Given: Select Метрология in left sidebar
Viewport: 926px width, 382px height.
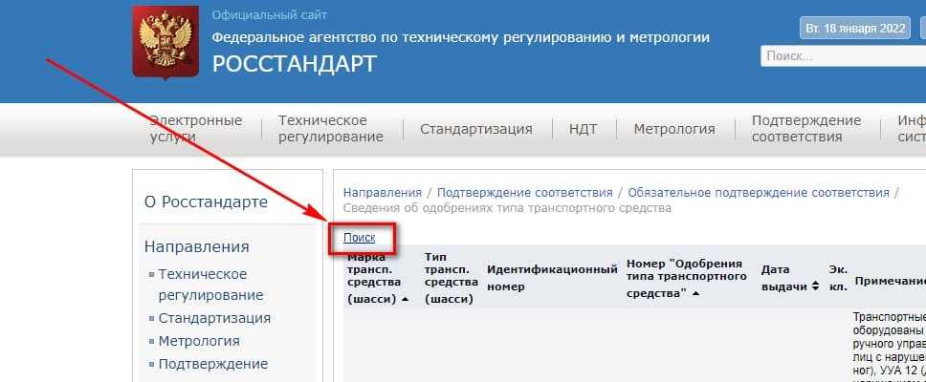Looking at the screenshot, I should pos(199,341).
